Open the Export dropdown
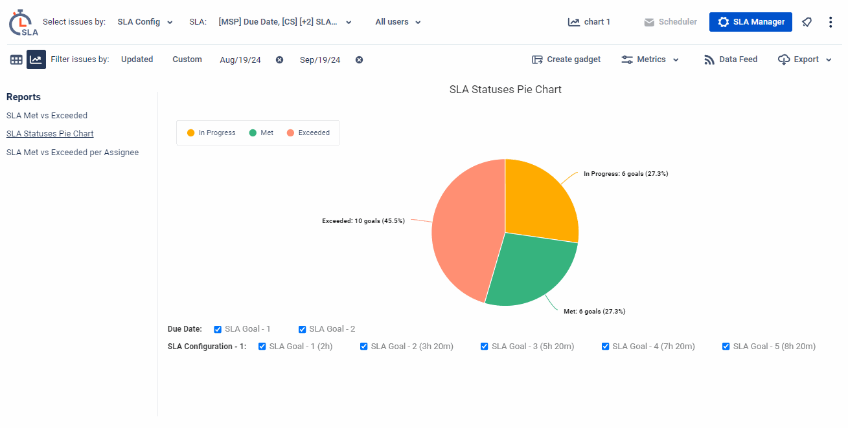Screen dimensions: 848x428 point(804,59)
